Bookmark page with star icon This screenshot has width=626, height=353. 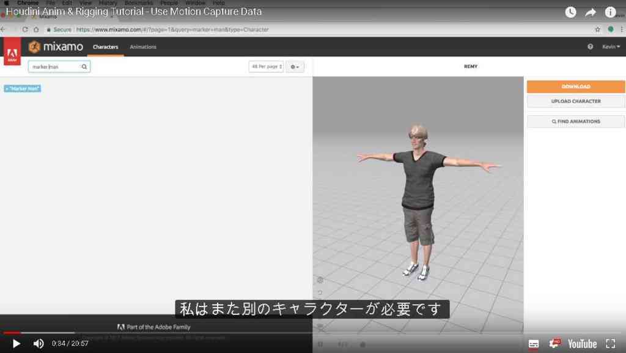tap(598, 29)
